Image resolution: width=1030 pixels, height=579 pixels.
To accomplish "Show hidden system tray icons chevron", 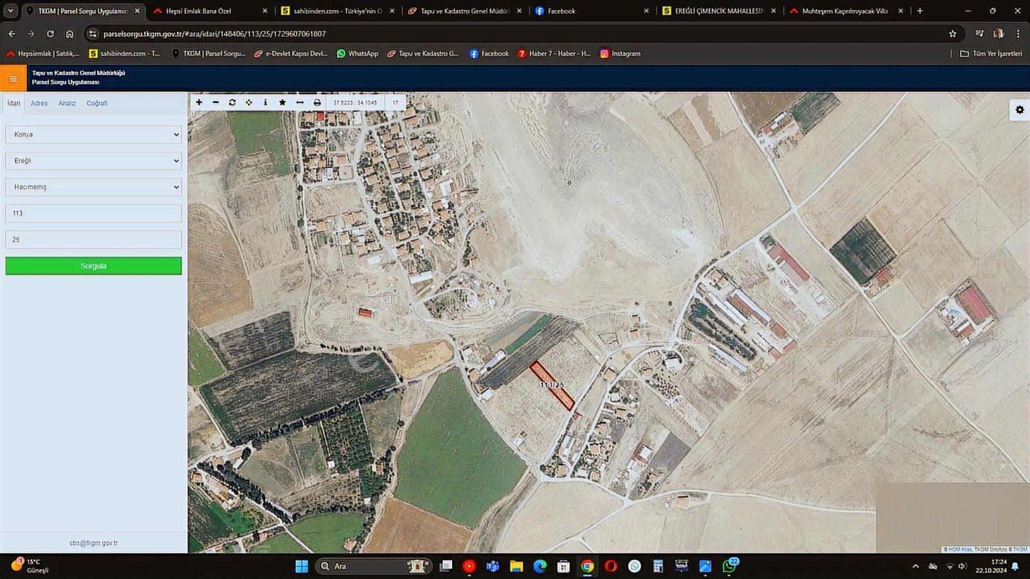I will click(915, 566).
